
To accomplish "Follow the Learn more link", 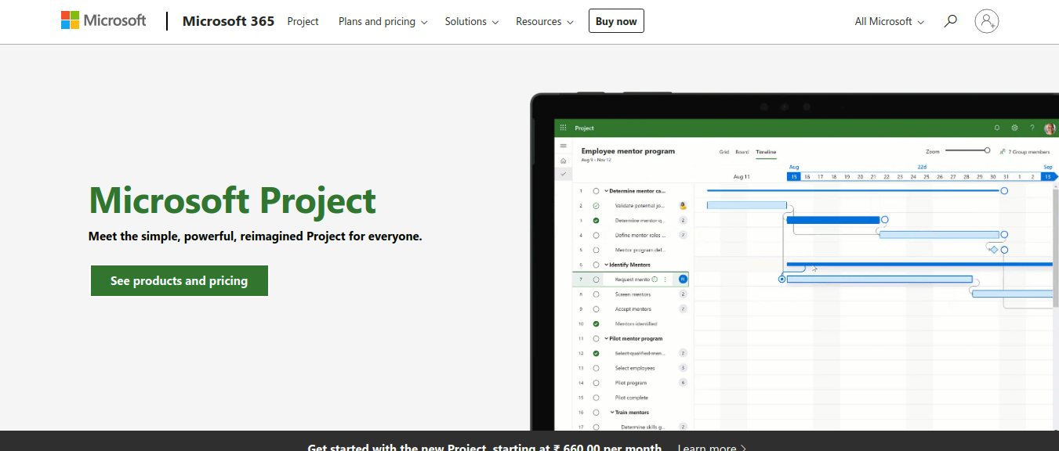I will coord(713,447).
